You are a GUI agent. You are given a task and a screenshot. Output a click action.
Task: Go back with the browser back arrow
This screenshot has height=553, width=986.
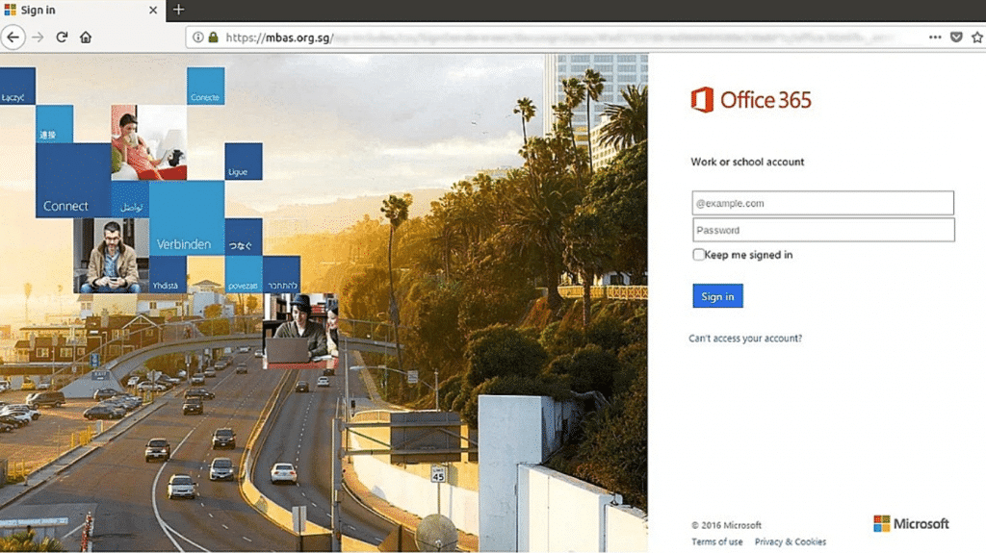[13, 38]
